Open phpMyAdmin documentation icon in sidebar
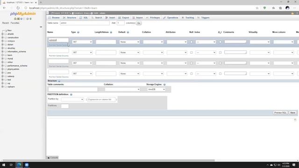The width and height of the screenshot is (299, 168). pos(21,19)
